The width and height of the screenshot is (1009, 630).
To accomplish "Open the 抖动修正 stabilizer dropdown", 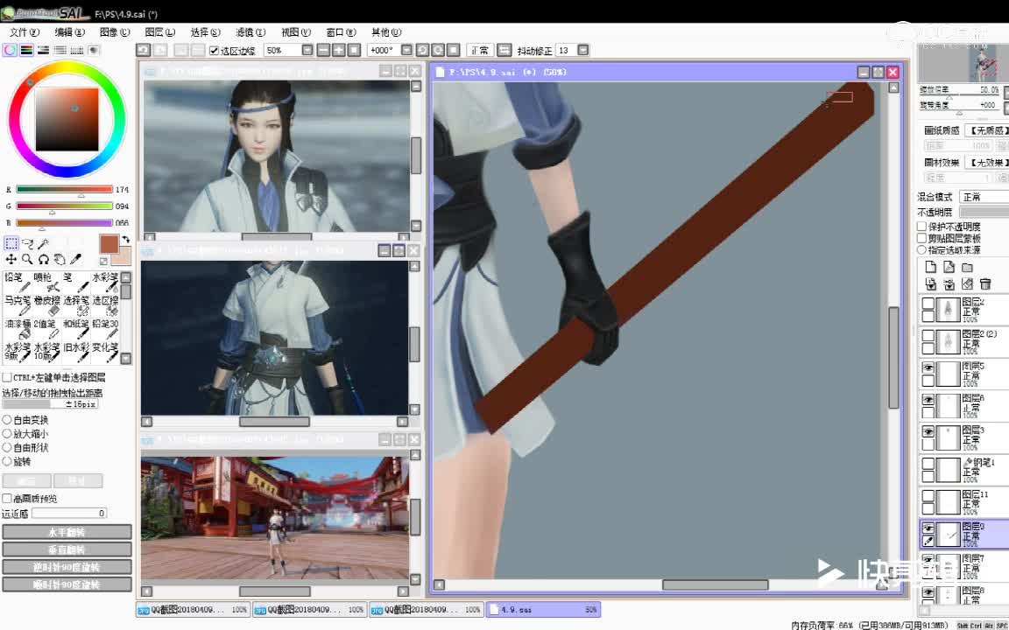I will point(583,51).
